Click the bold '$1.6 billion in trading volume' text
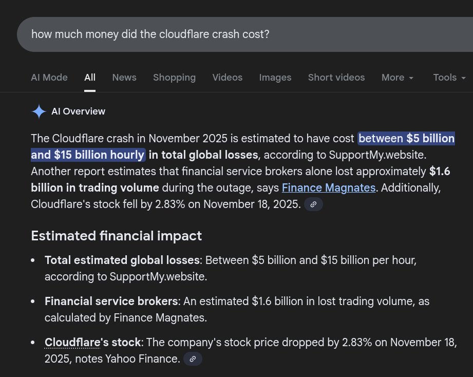 pos(240,179)
